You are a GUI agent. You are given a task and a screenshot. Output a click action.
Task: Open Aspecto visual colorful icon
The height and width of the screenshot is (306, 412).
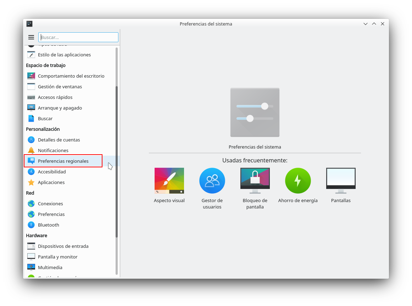pyautogui.click(x=169, y=181)
